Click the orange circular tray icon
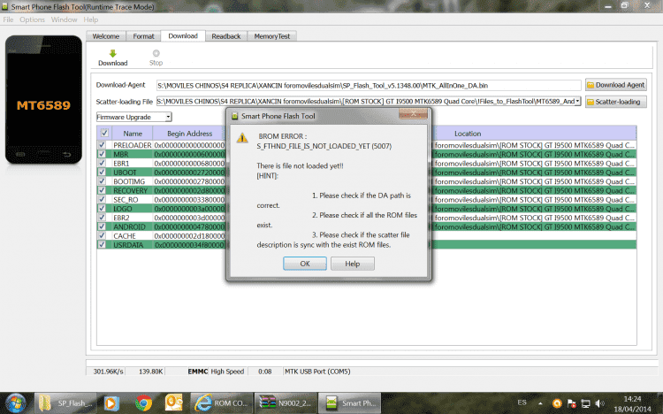This screenshot has width=663, height=414. coord(557,403)
